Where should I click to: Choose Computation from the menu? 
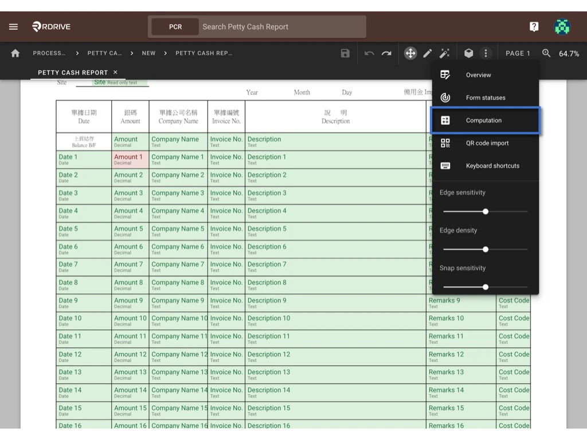[485, 120]
